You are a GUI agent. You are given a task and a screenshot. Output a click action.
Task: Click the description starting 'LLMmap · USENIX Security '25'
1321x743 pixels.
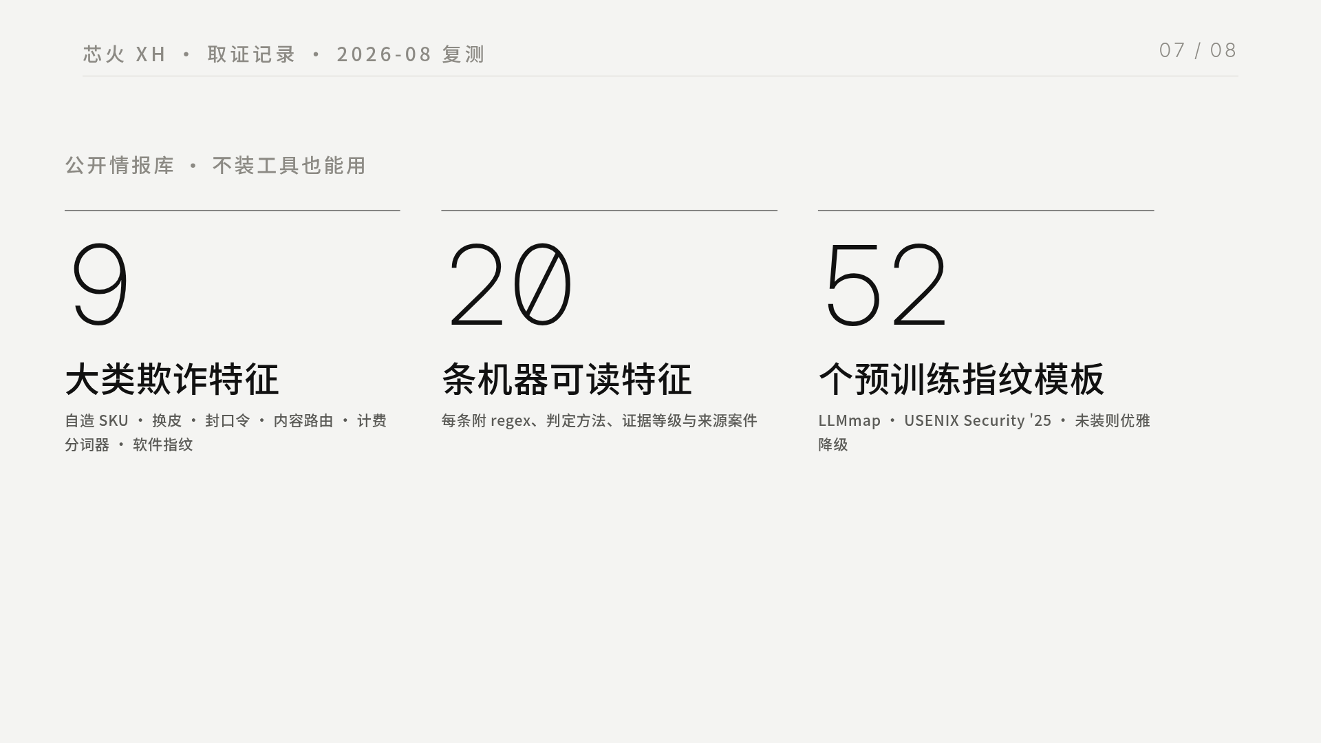point(984,432)
